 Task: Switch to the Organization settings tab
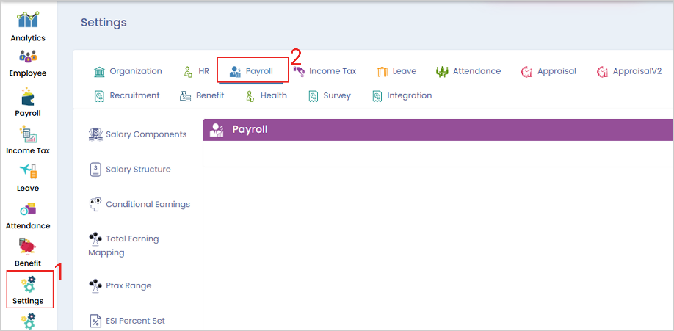[128, 71]
